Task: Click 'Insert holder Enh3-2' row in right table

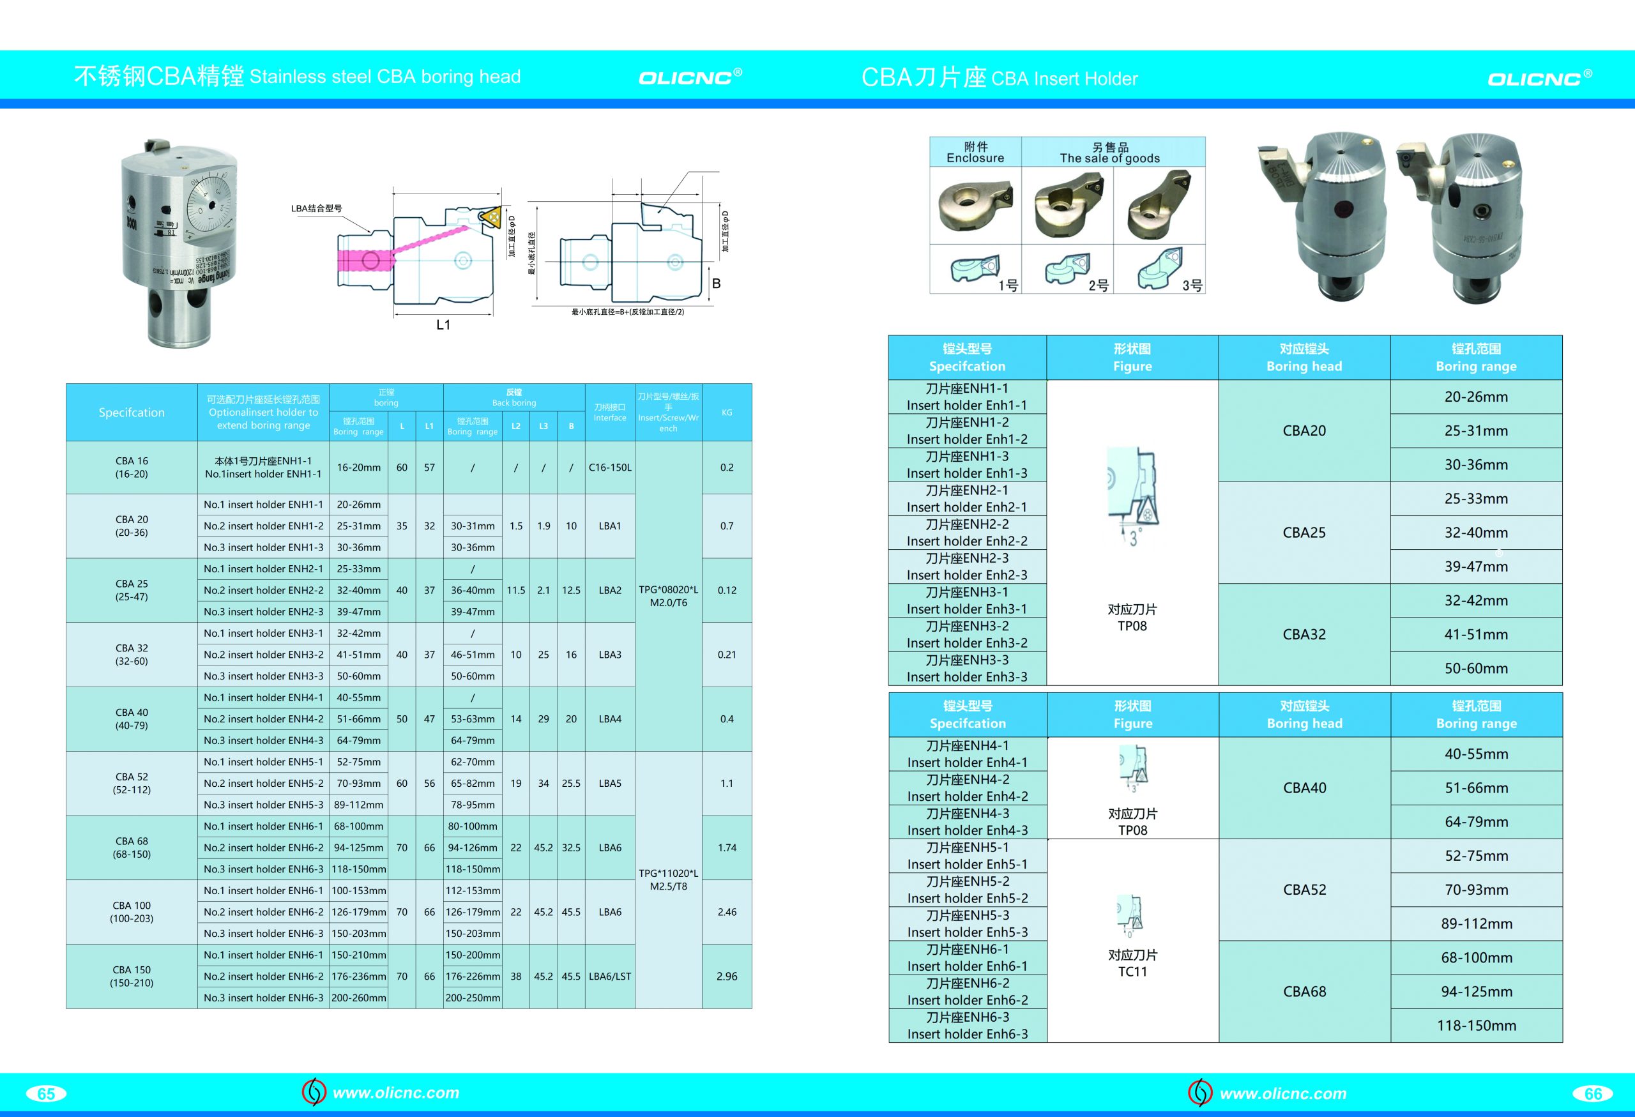Action: pyautogui.click(x=967, y=634)
